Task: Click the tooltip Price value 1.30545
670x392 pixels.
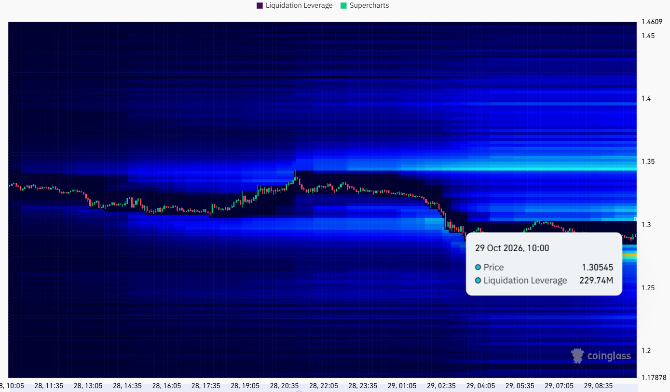Action: click(597, 268)
